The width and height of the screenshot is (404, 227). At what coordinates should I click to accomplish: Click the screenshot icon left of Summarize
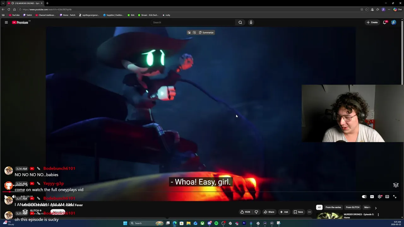tap(189, 32)
